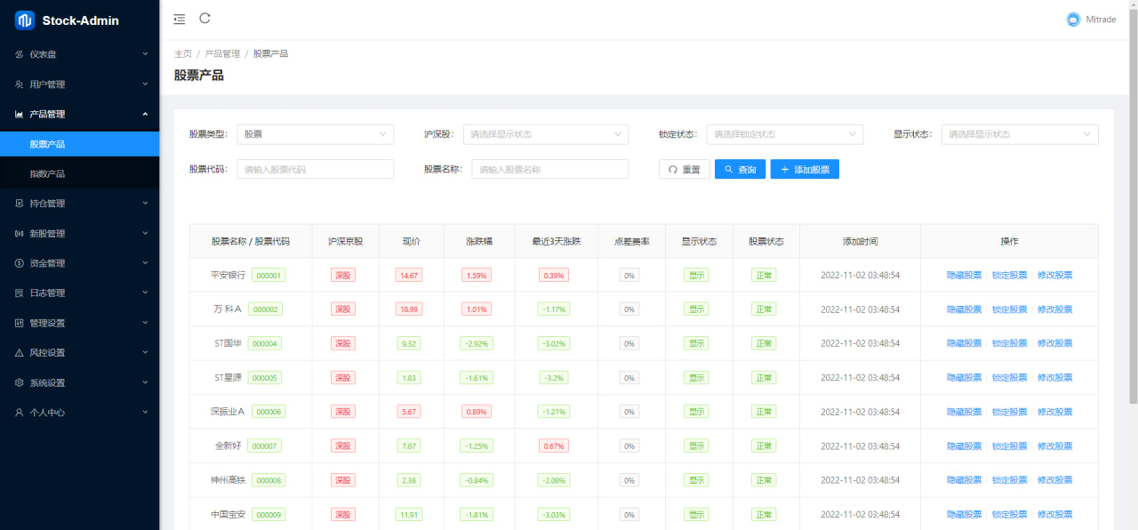Open the 锁定状态 dropdown
Viewport: 1138px width, 530px height.
[x=784, y=134]
